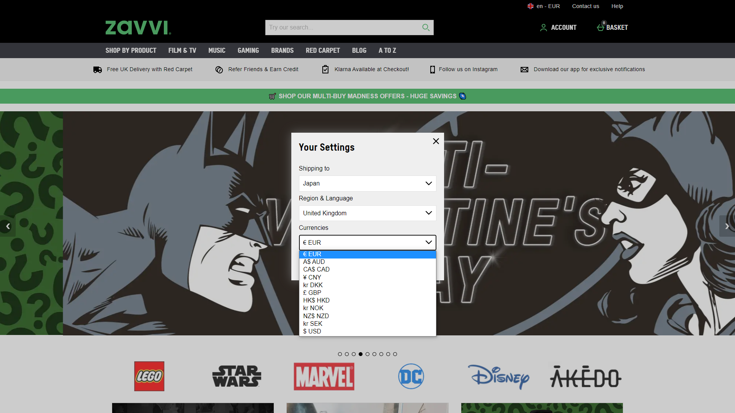
Task: Select the eighth carousel dot
Action: click(x=388, y=354)
